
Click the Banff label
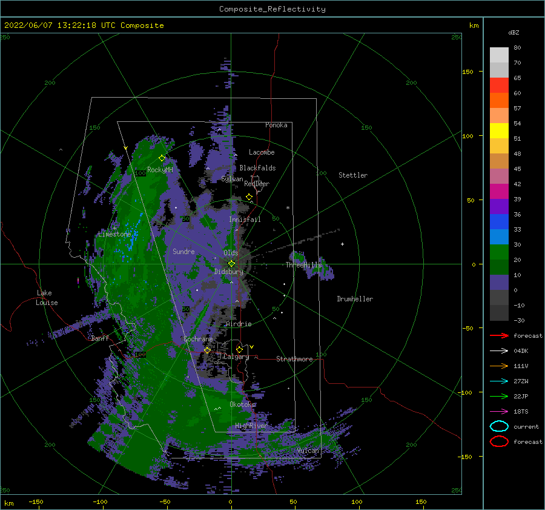coord(100,338)
